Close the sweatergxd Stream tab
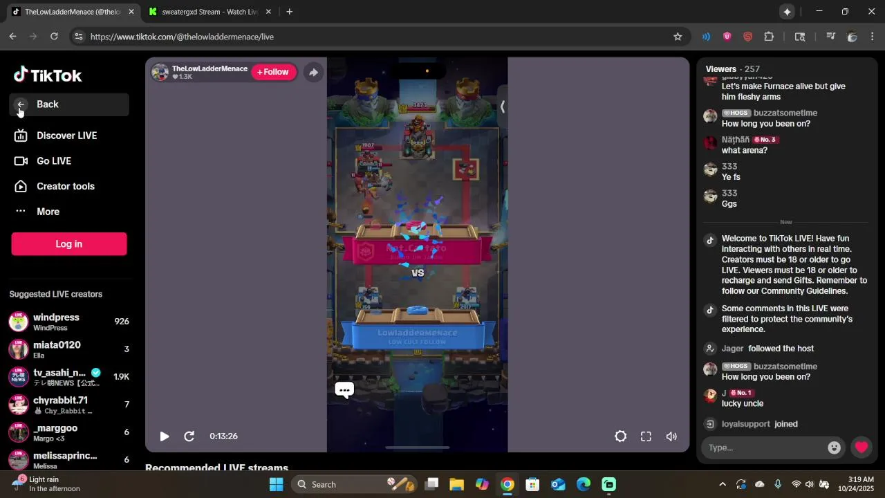 pyautogui.click(x=268, y=12)
